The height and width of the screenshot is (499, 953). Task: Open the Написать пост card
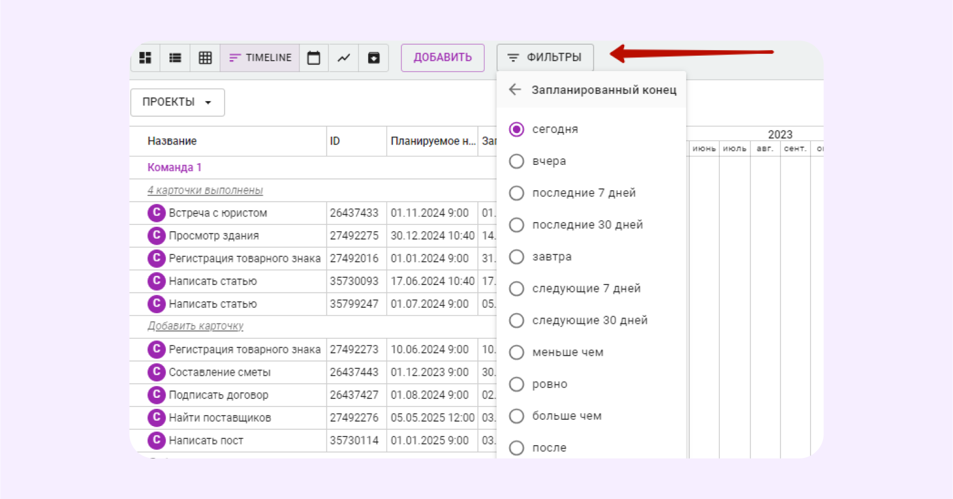click(x=206, y=441)
